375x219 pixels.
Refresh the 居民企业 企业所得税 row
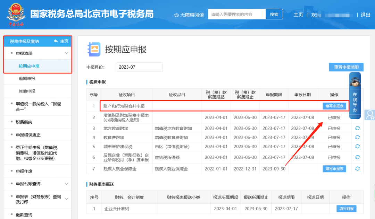(x=357, y=157)
